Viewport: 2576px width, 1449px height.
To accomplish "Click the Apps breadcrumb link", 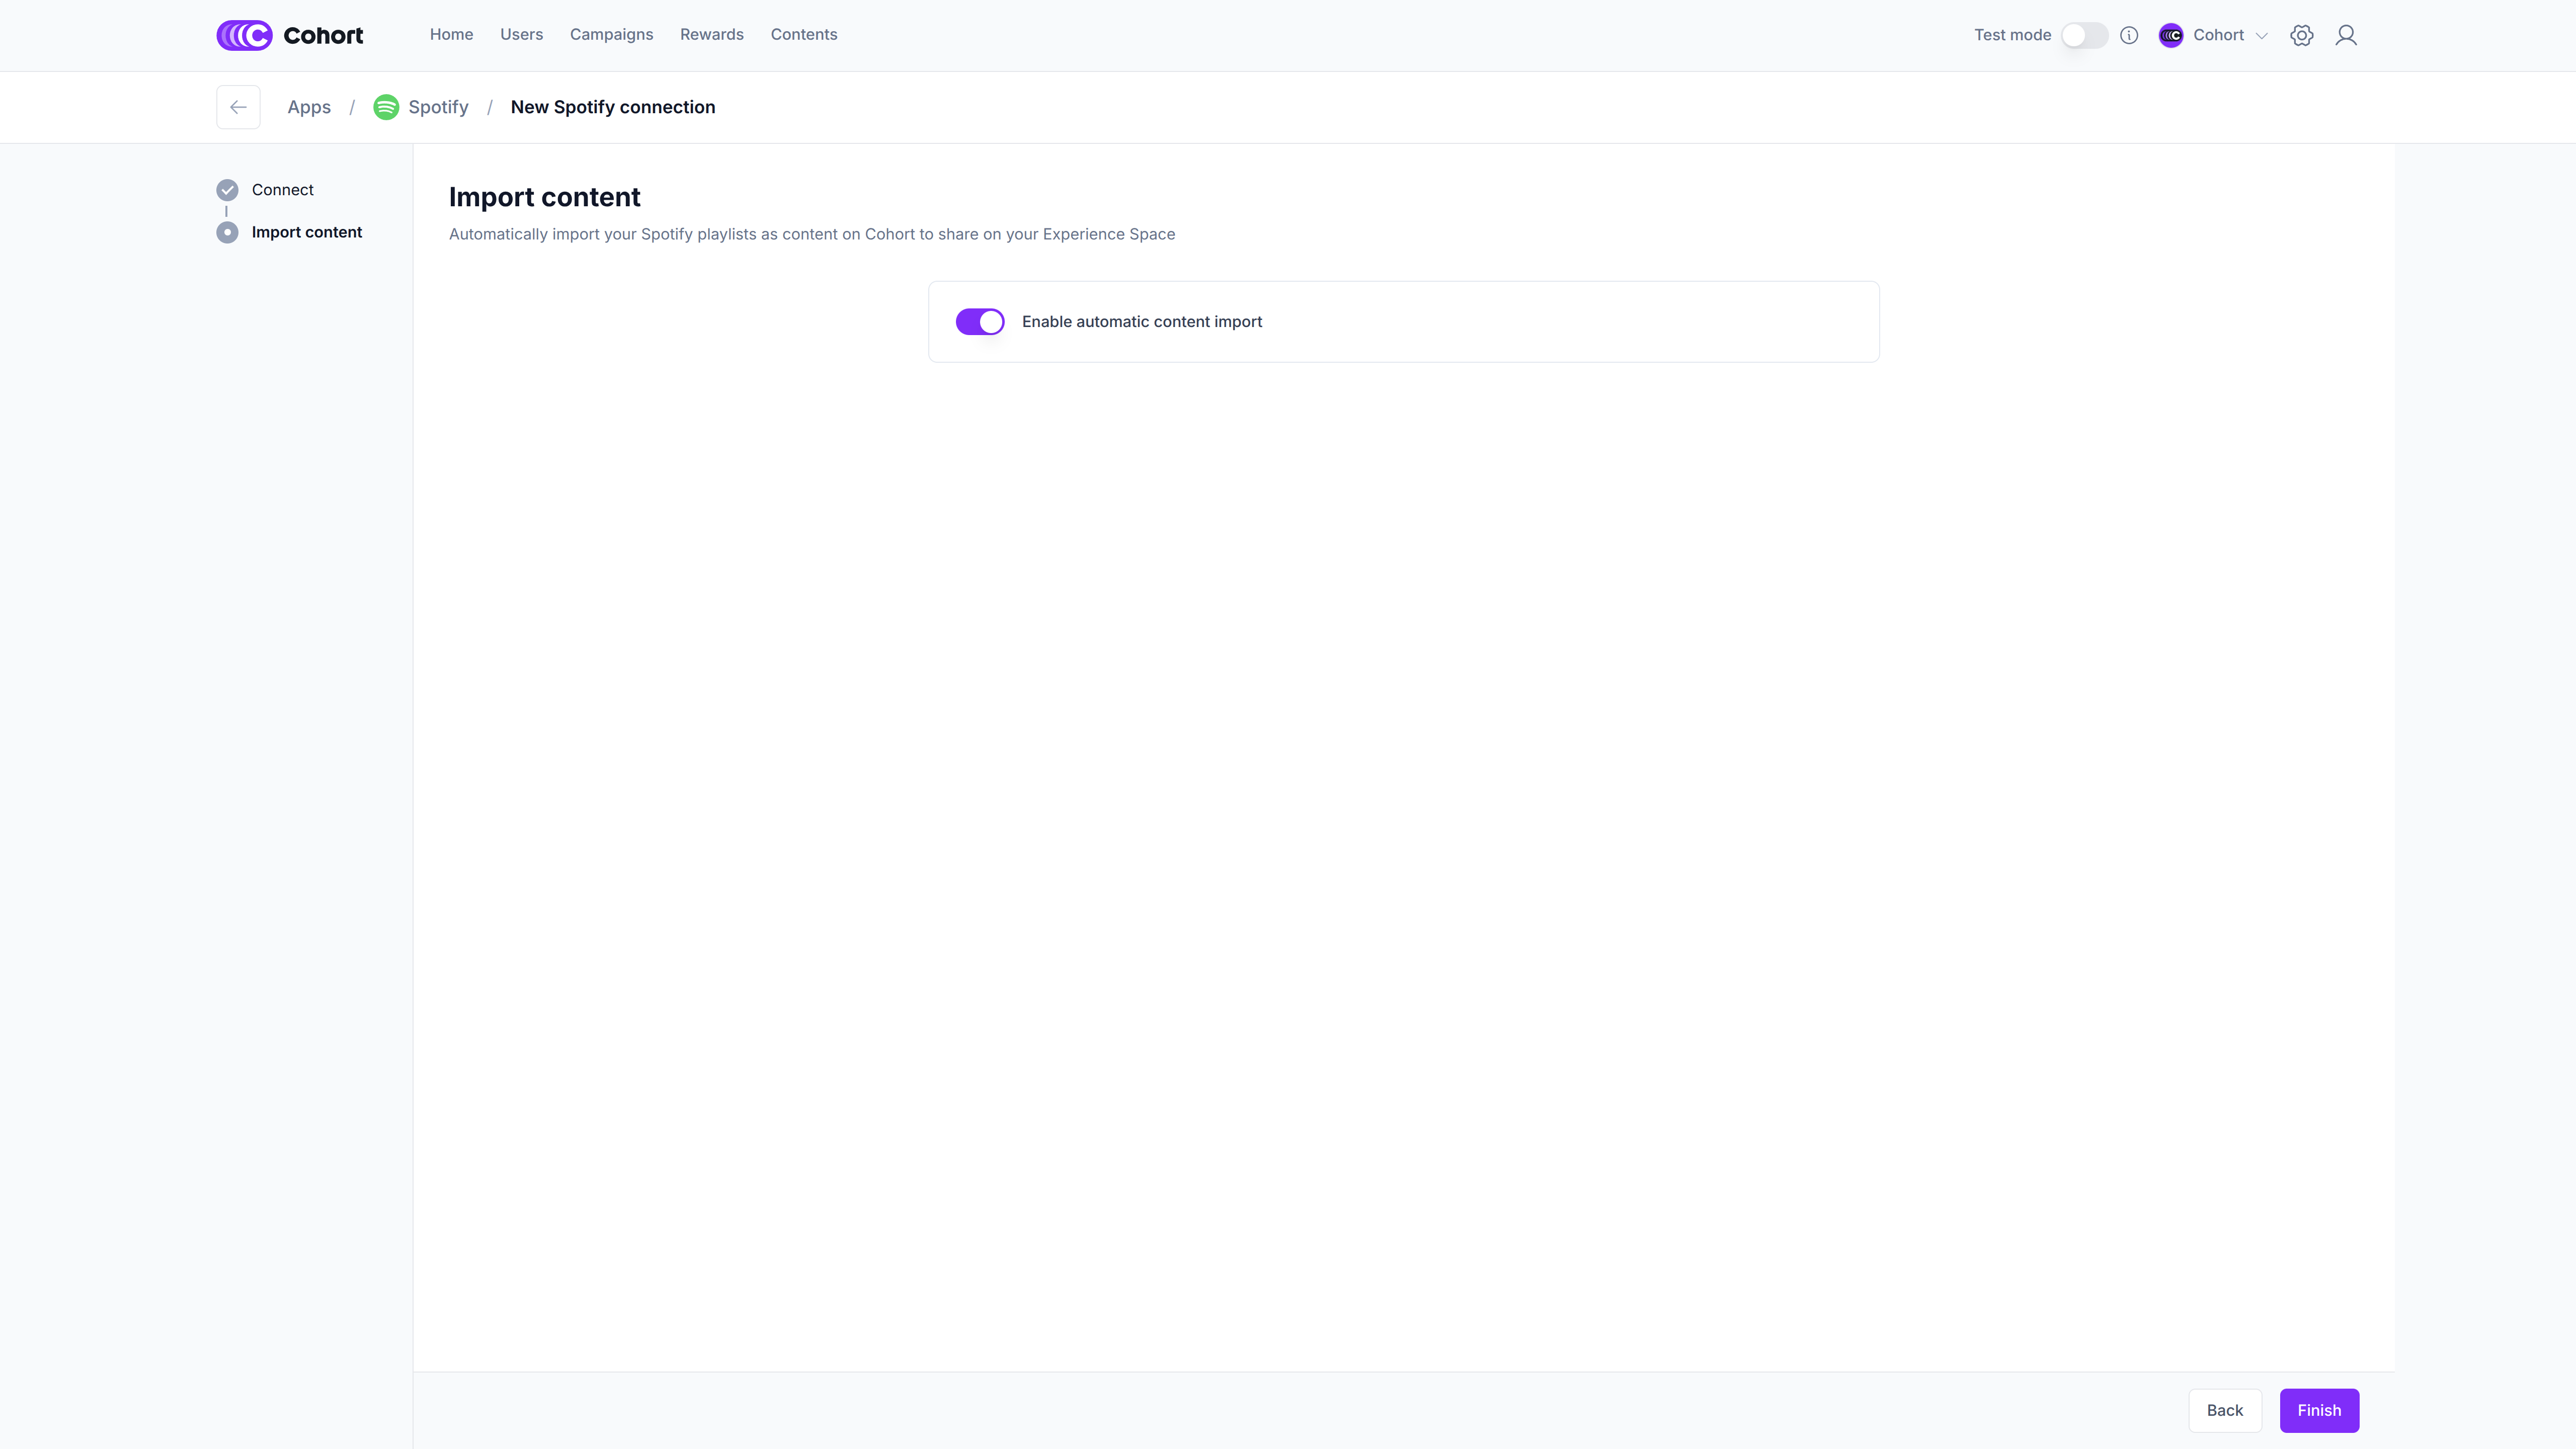I will click(309, 107).
